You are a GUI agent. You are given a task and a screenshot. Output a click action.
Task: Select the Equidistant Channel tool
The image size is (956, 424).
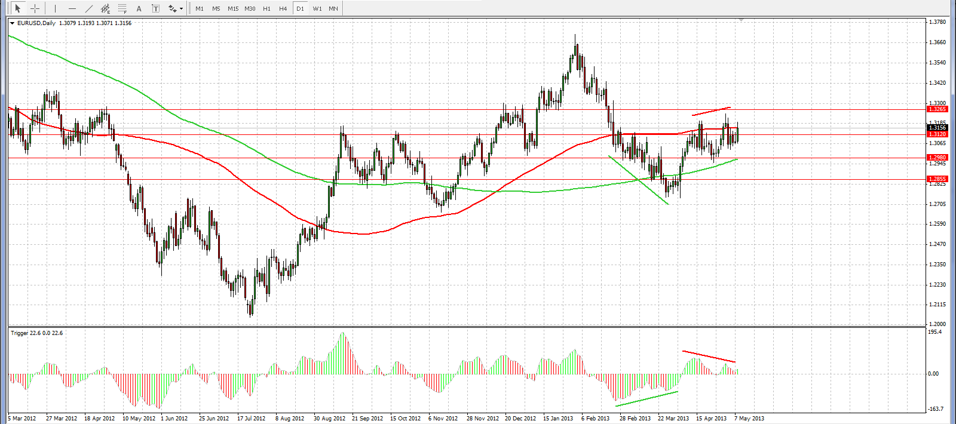[105, 8]
